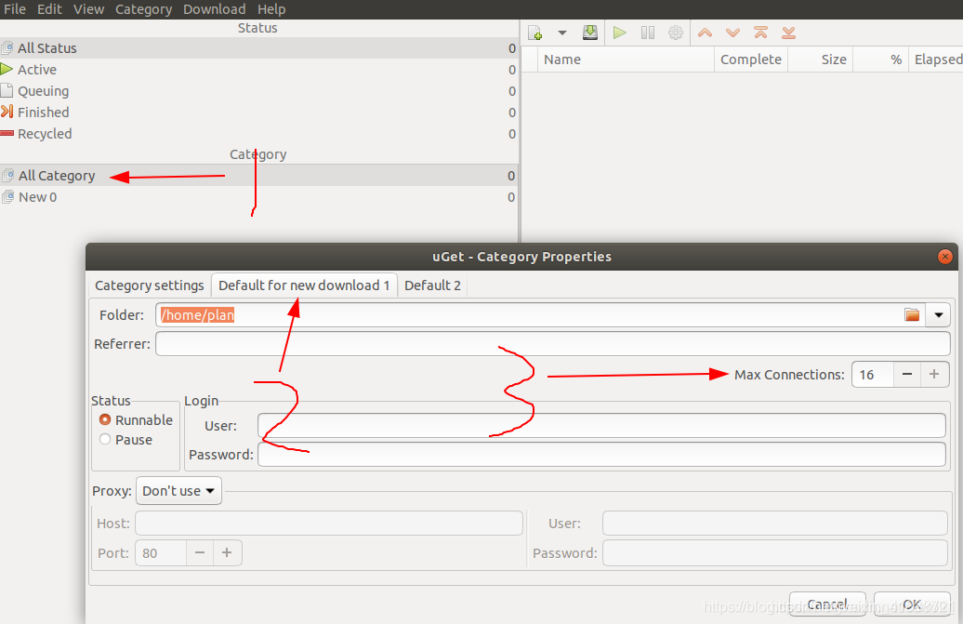
Task: Click Move Up arrow icon
Action: coord(705,33)
